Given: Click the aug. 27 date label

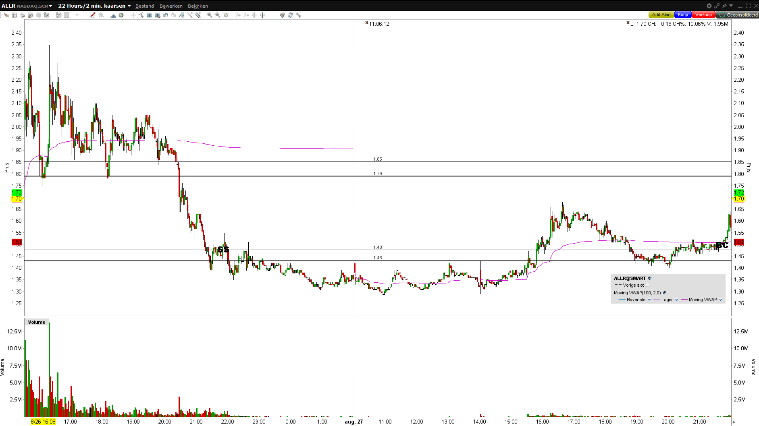Looking at the screenshot, I should point(354,422).
